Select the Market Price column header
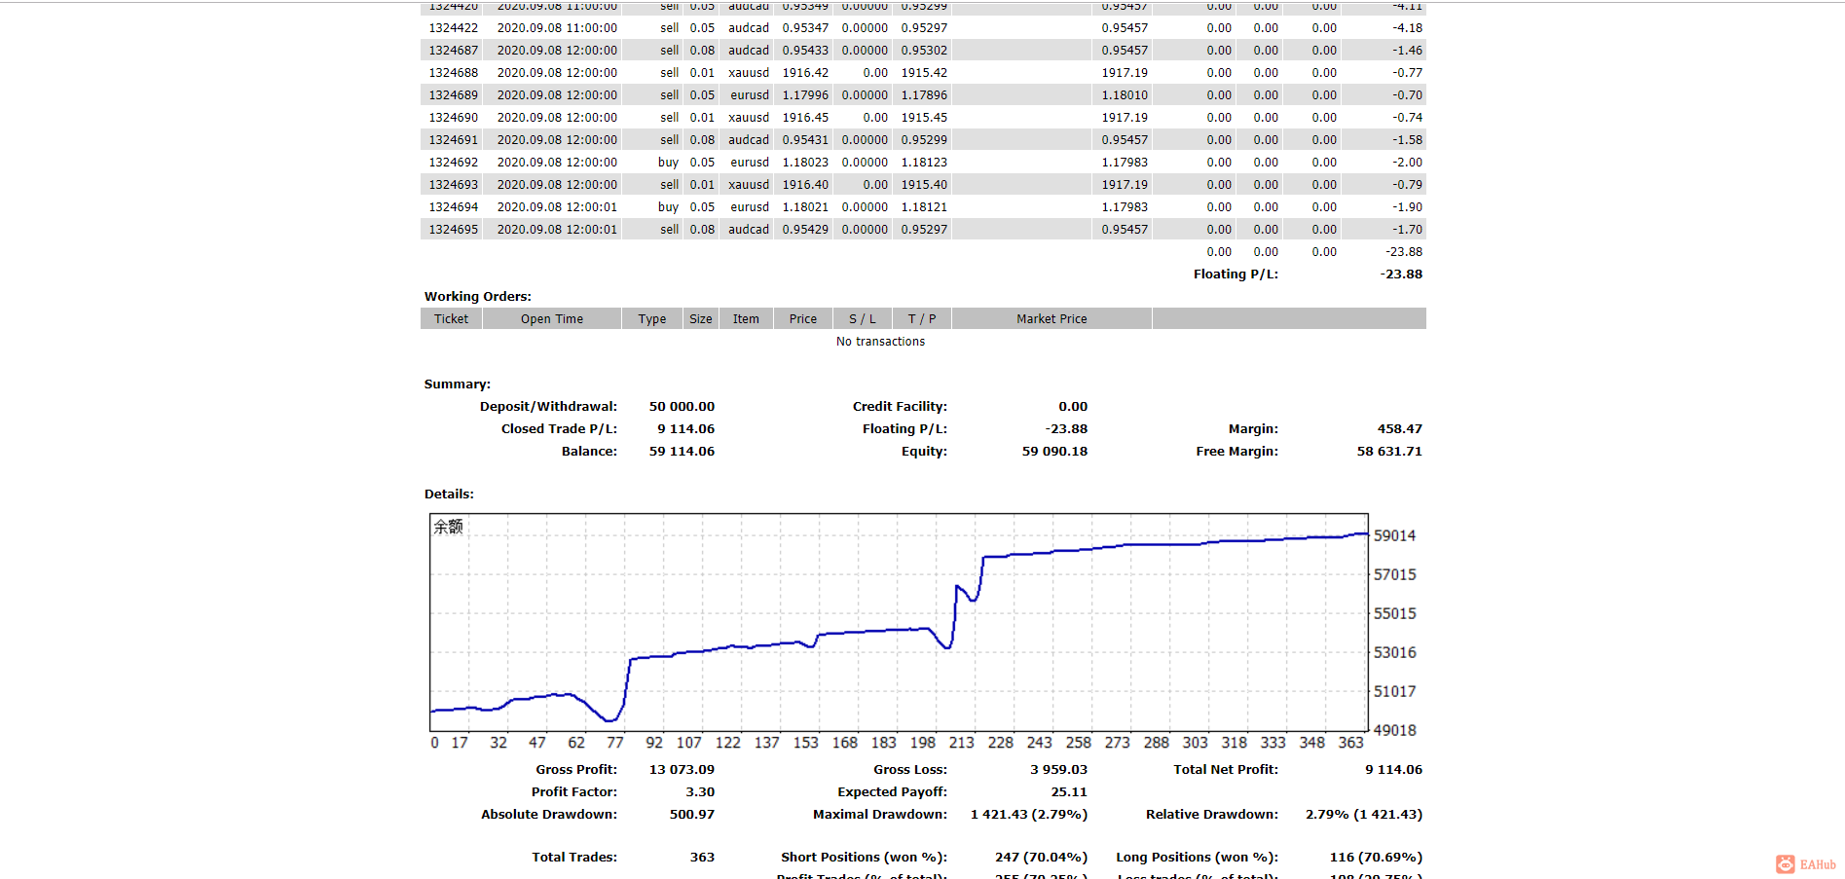Image resolution: width=1845 pixels, height=879 pixels. 1052,319
